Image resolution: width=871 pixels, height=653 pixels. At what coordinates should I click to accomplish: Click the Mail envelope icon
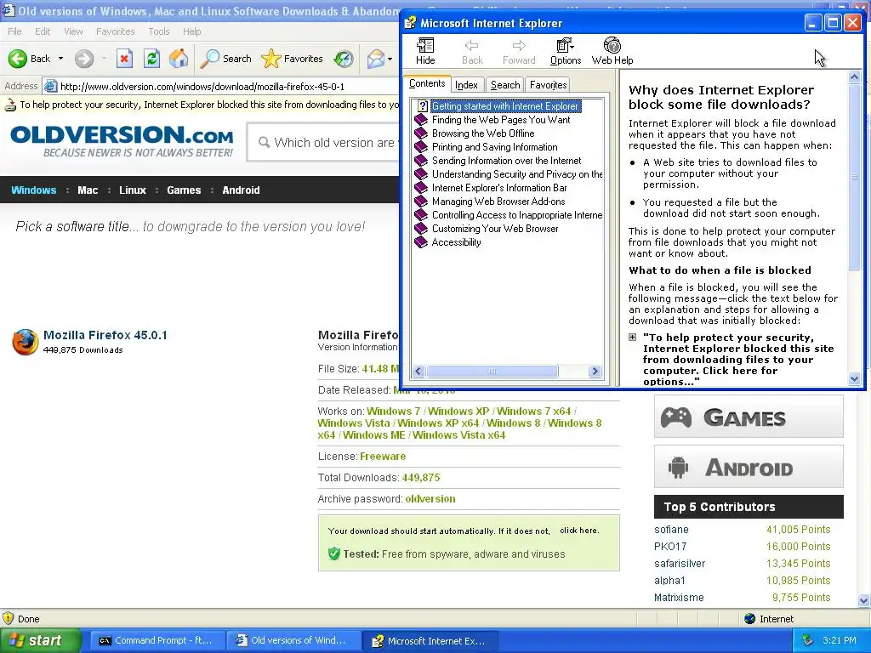pos(375,59)
